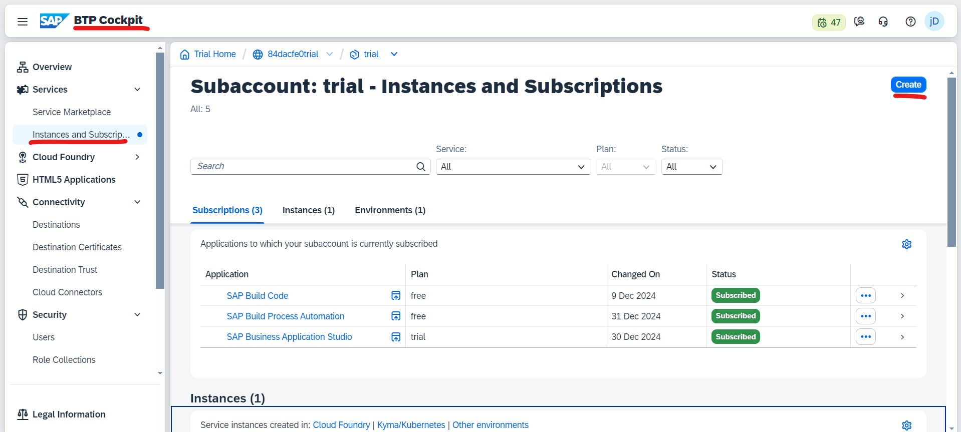Open trial days remaining indicator showing 47
Image resolution: width=961 pixels, height=432 pixels.
click(x=829, y=22)
